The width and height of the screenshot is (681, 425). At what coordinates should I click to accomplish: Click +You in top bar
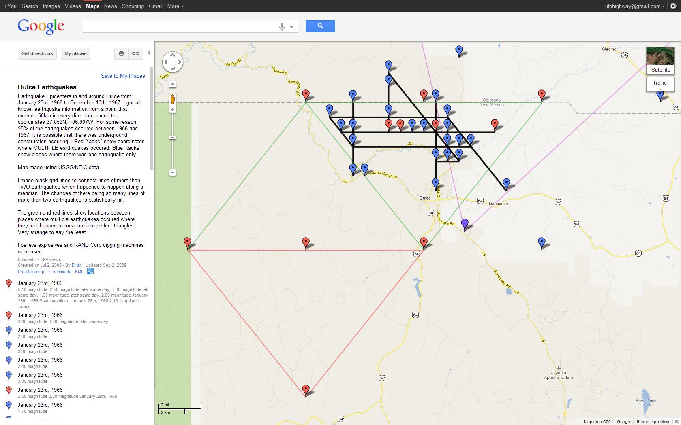pyautogui.click(x=10, y=6)
